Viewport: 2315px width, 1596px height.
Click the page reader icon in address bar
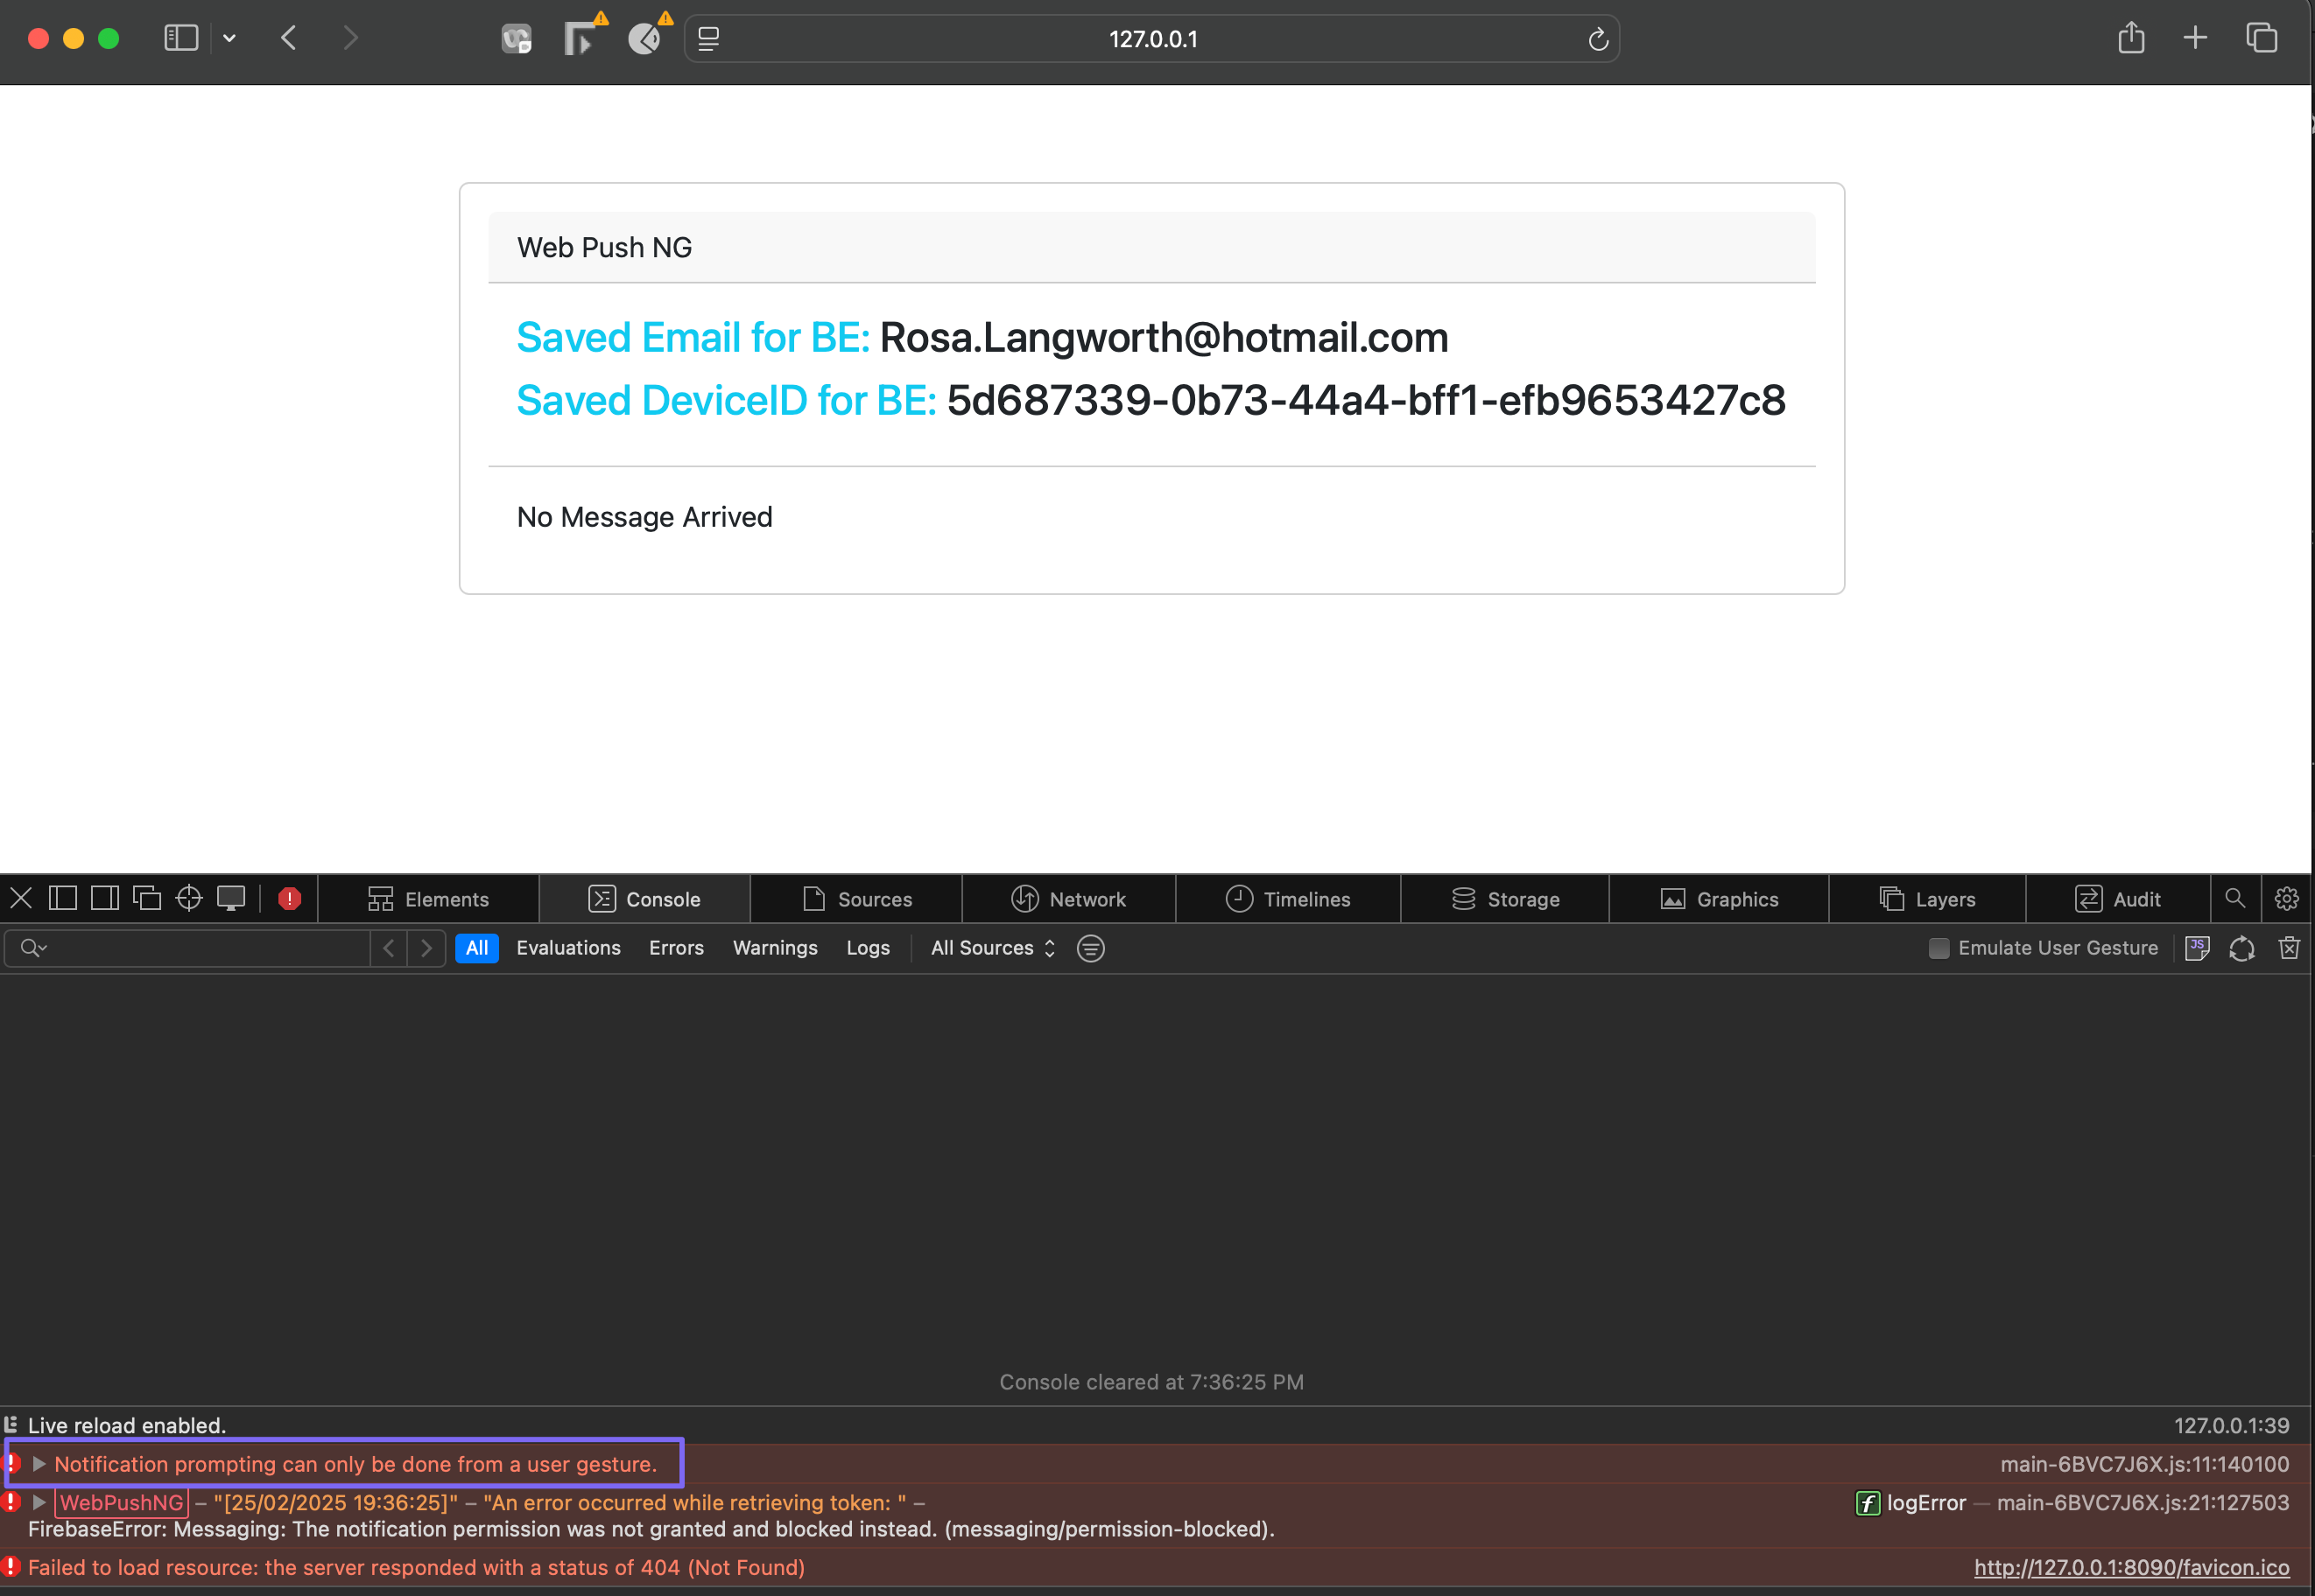click(x=708, y=39)
